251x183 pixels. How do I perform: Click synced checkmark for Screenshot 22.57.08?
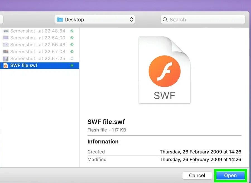[x=72, y=52]
